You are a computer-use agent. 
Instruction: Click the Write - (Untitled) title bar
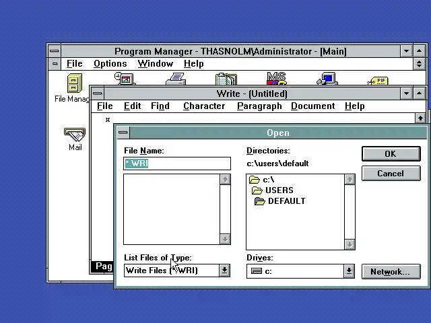coord(252,94)
